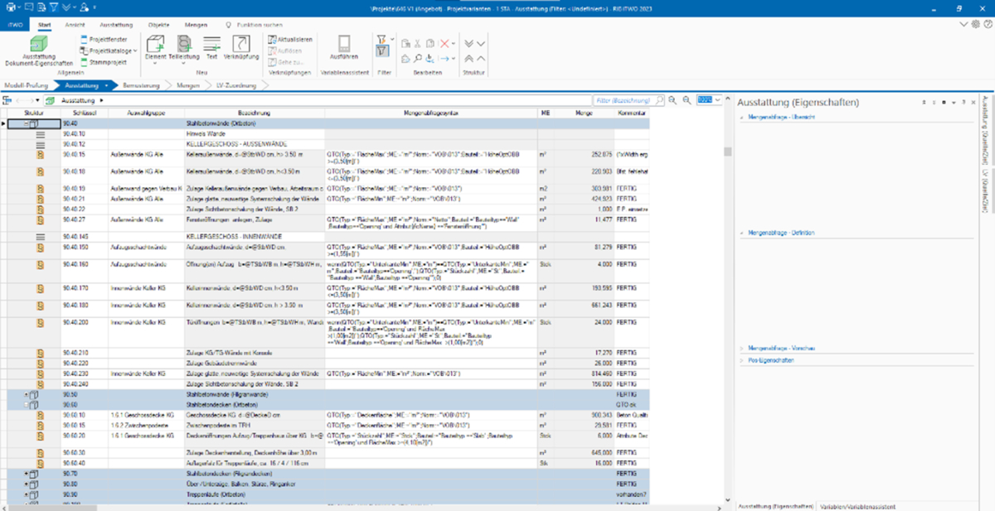
Task: Open Stammprojekt from Allgemein group
Action: pyautogui.click(x=104, y=62)
